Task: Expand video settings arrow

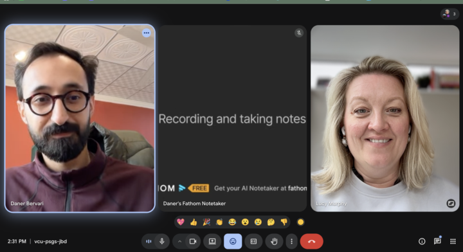Action: point(179,241)
